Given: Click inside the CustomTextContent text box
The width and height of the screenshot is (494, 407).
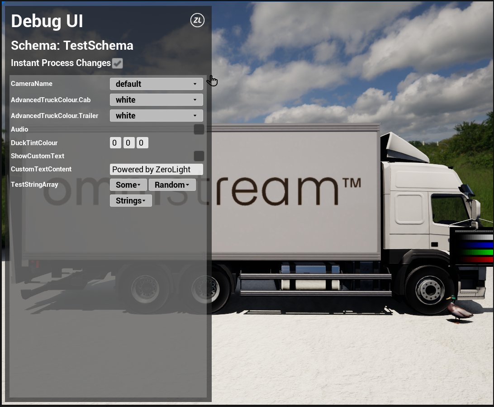Looking at the screenshot, I should click(156, 169).
